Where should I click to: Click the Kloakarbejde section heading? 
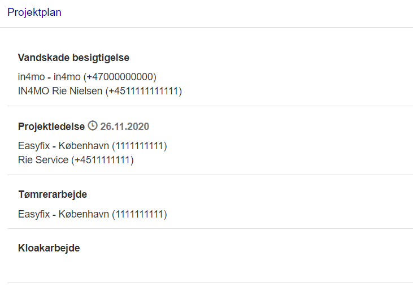click(49, 248)
